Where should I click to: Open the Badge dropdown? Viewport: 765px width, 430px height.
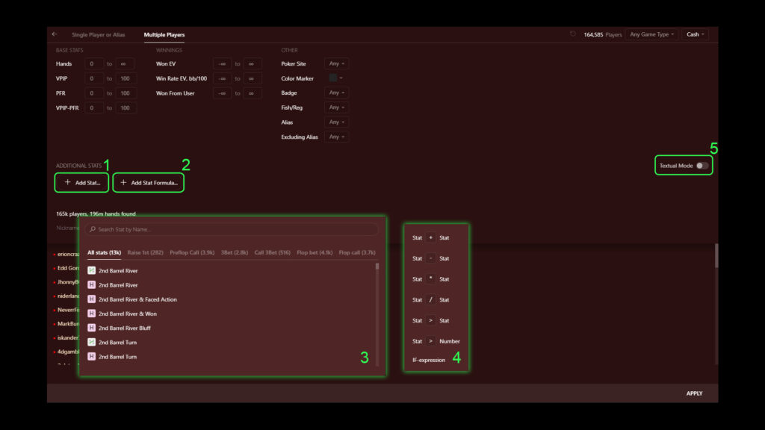[x=337, y=93]
